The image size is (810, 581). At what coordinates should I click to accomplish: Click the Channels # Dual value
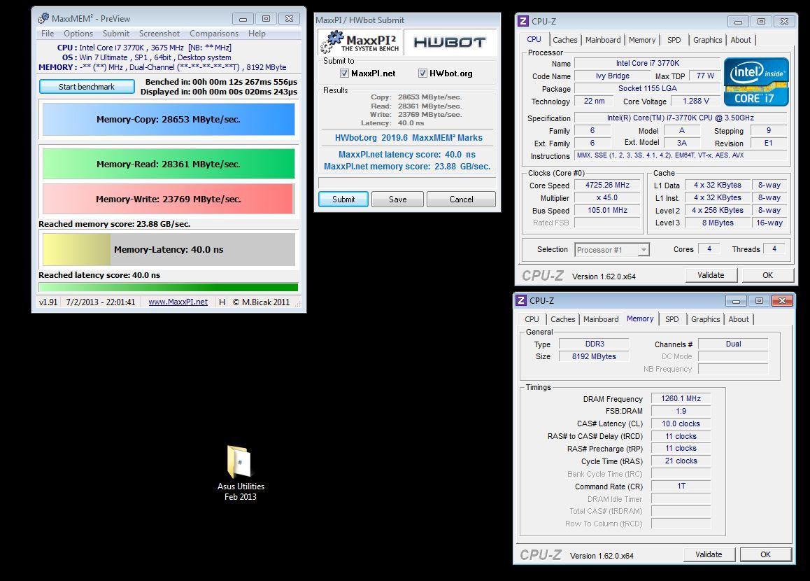[733, 344]
